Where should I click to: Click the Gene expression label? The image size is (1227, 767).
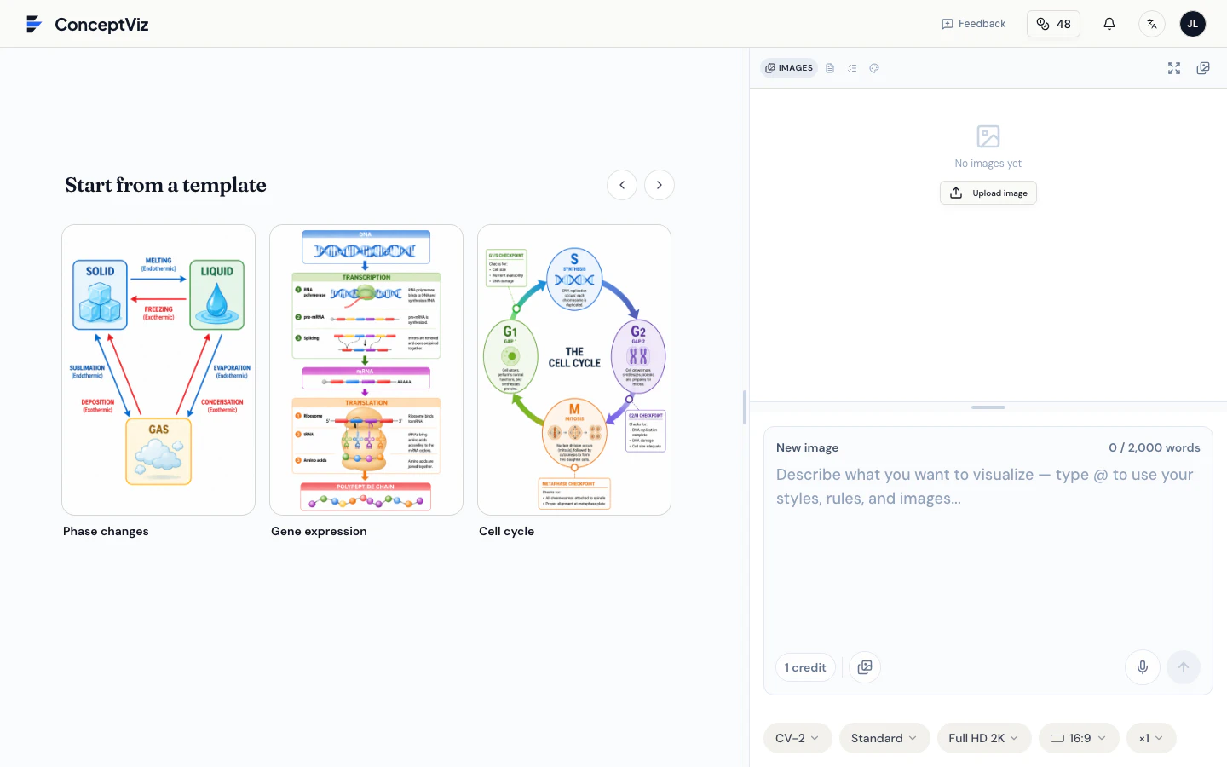point(319,531)
